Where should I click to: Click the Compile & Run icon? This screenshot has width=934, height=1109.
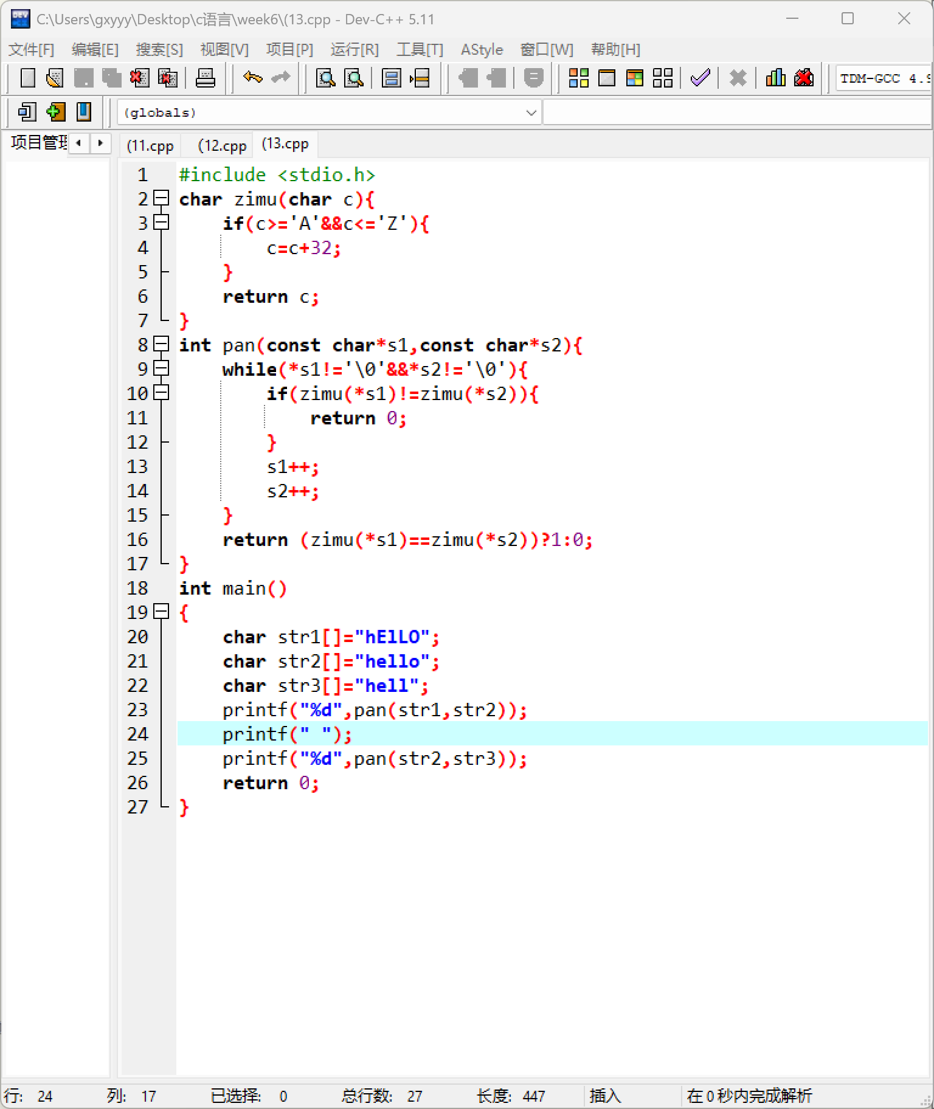[x=635, y=78]
